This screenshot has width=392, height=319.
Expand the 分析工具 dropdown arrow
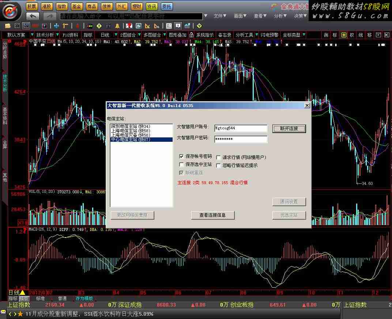click(x=256, y=34)
